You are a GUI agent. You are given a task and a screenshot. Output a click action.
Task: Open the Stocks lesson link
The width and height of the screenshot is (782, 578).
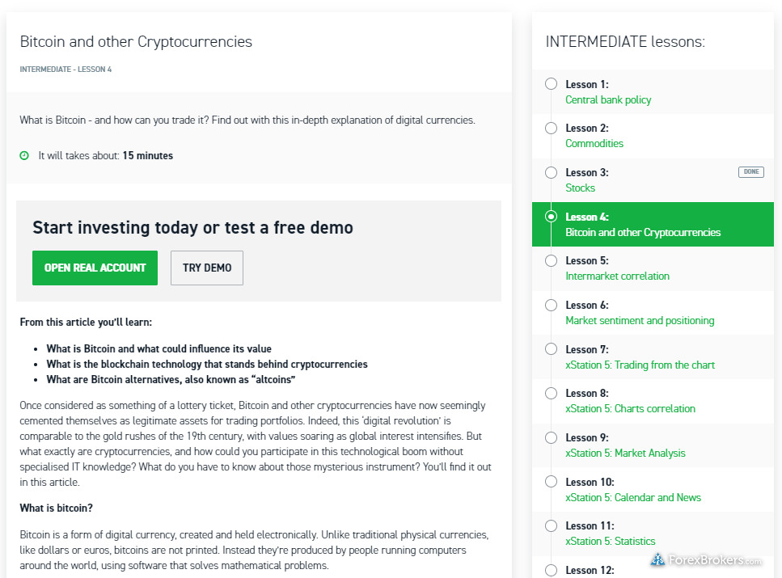(580, 188)
